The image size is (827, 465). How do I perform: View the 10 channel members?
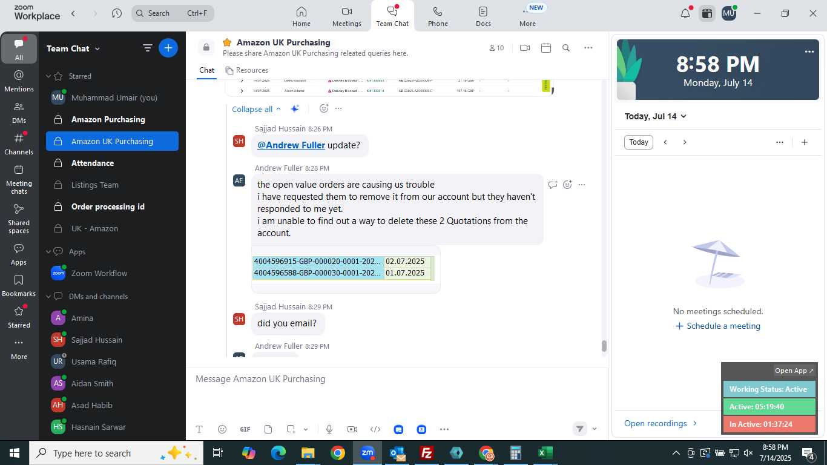(496, 48)
